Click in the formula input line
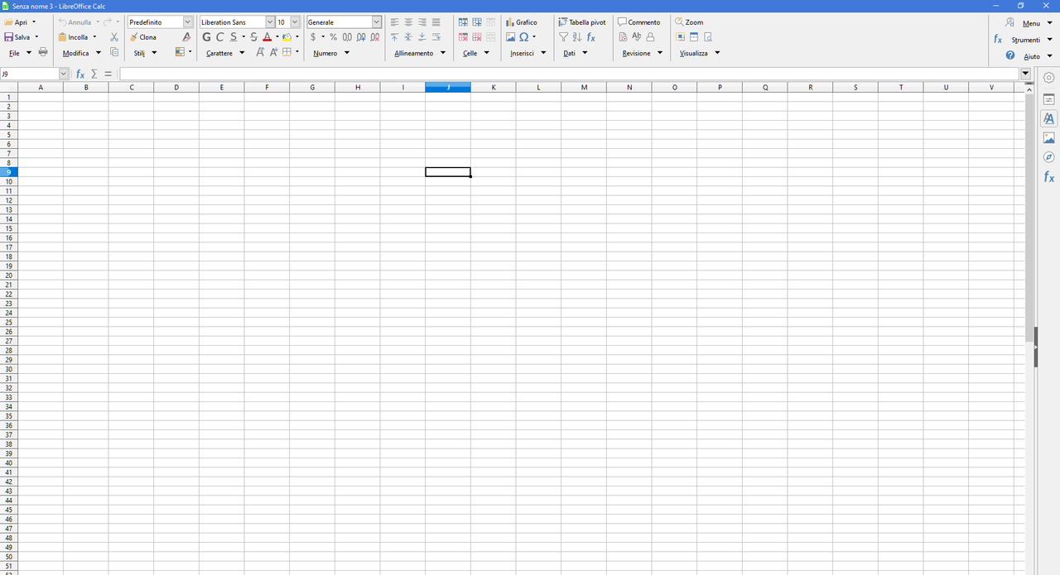1060x575 pixels. (570, 74)
